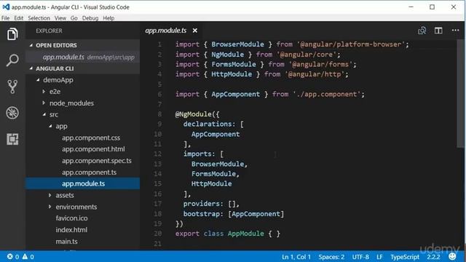Open the Debug menu
This screenshot has height=262, width=466.
click(90, 18)
